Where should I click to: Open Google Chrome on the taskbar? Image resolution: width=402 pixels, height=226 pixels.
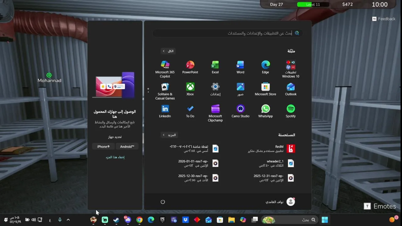tap(139, 220)
